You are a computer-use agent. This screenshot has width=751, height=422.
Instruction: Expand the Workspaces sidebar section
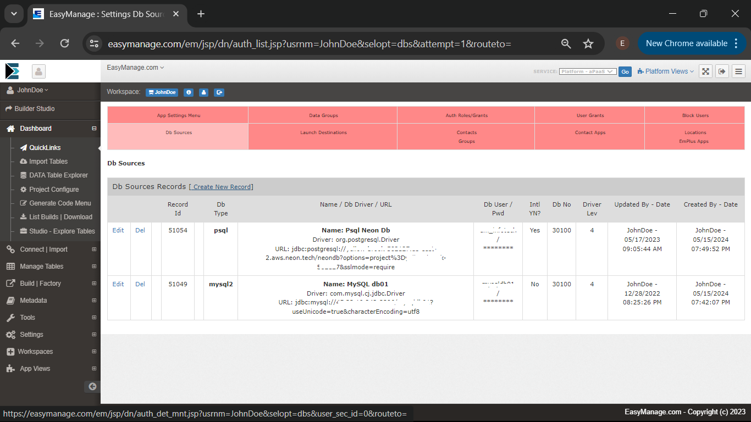tap(94, 352)
